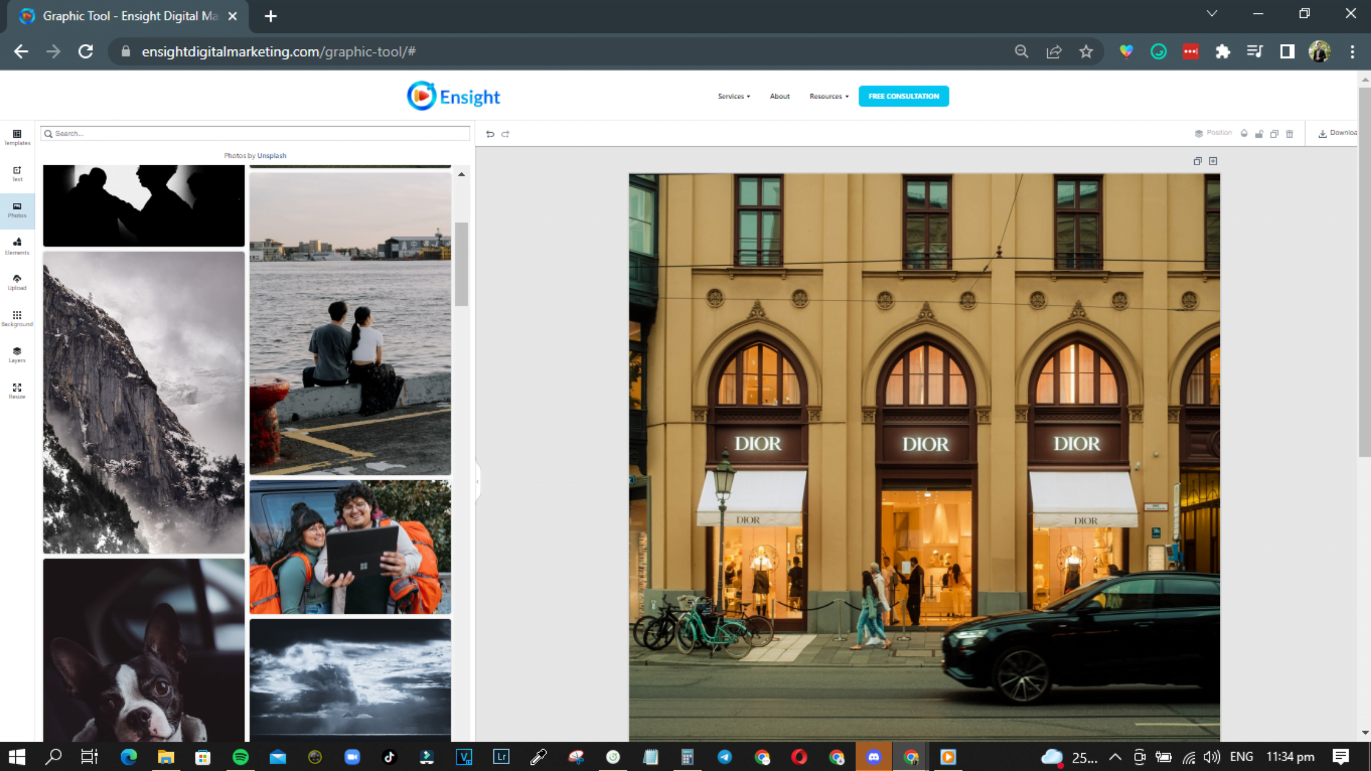Close the Graphic Tool tab
The image size is (1371, 771).
[233, 16]
